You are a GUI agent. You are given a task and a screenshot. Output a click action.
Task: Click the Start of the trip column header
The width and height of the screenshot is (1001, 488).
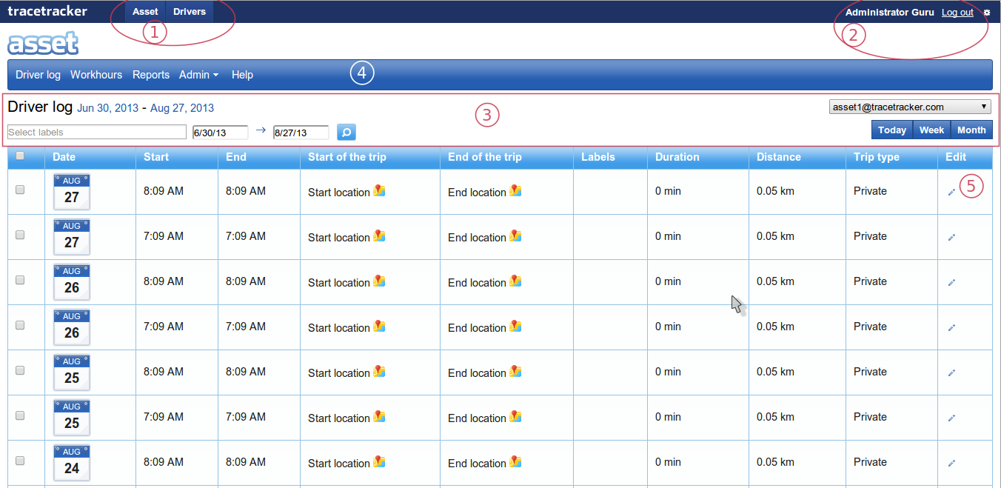point(347,157)
